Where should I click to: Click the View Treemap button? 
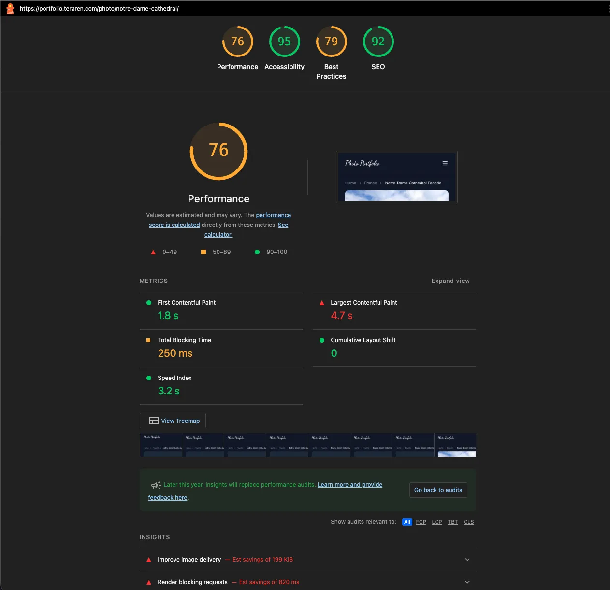(x=173, y=421)
